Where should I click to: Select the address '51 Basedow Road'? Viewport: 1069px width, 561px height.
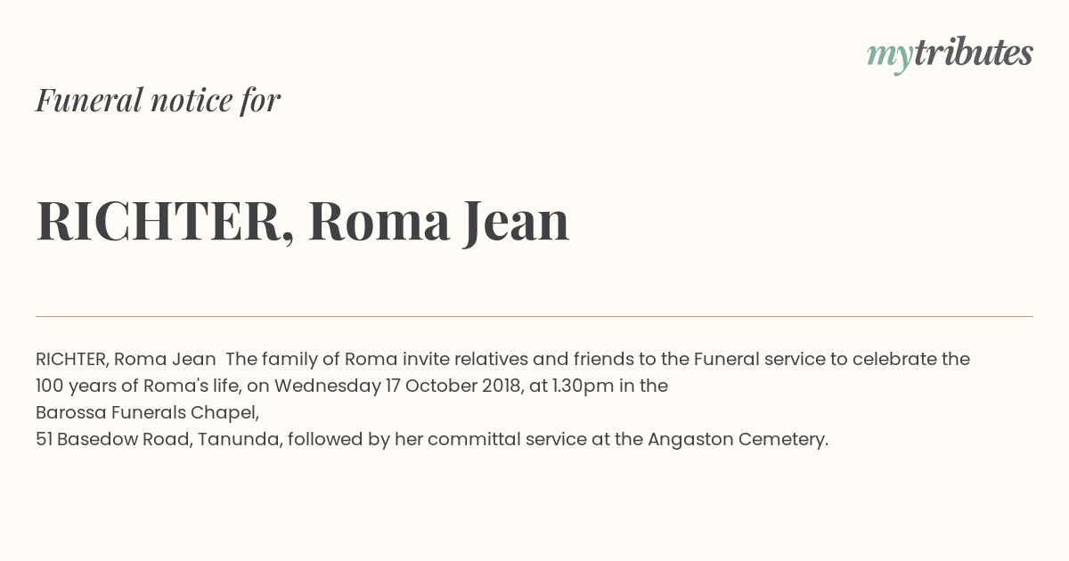coord(112,440)
